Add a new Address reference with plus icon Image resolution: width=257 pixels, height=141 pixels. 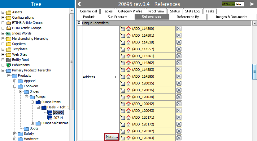tap(116, 77)
